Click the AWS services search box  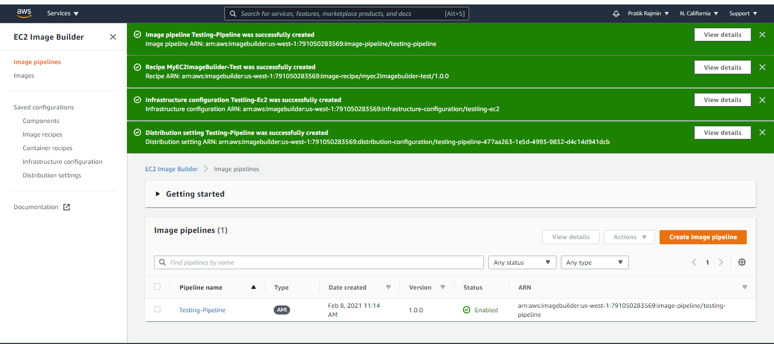point(347,14)
